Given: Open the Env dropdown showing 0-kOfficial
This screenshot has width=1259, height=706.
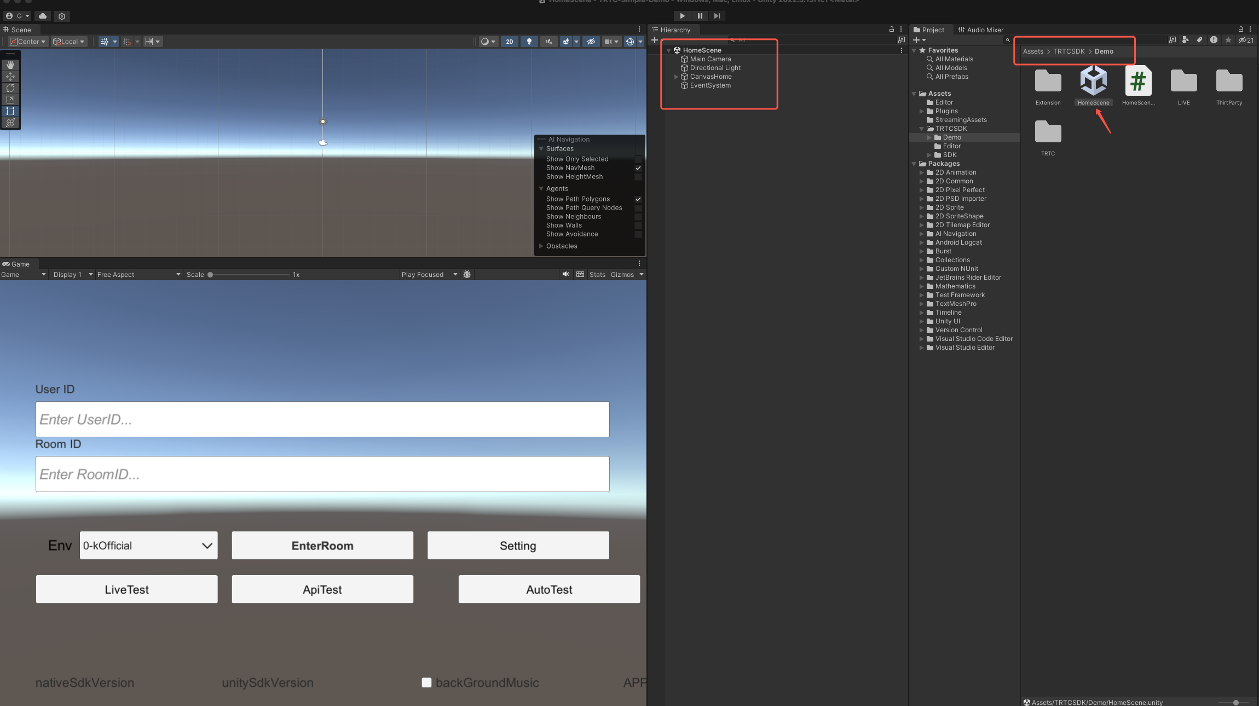Looking at the screenshot, I should [x=148, y=546].
